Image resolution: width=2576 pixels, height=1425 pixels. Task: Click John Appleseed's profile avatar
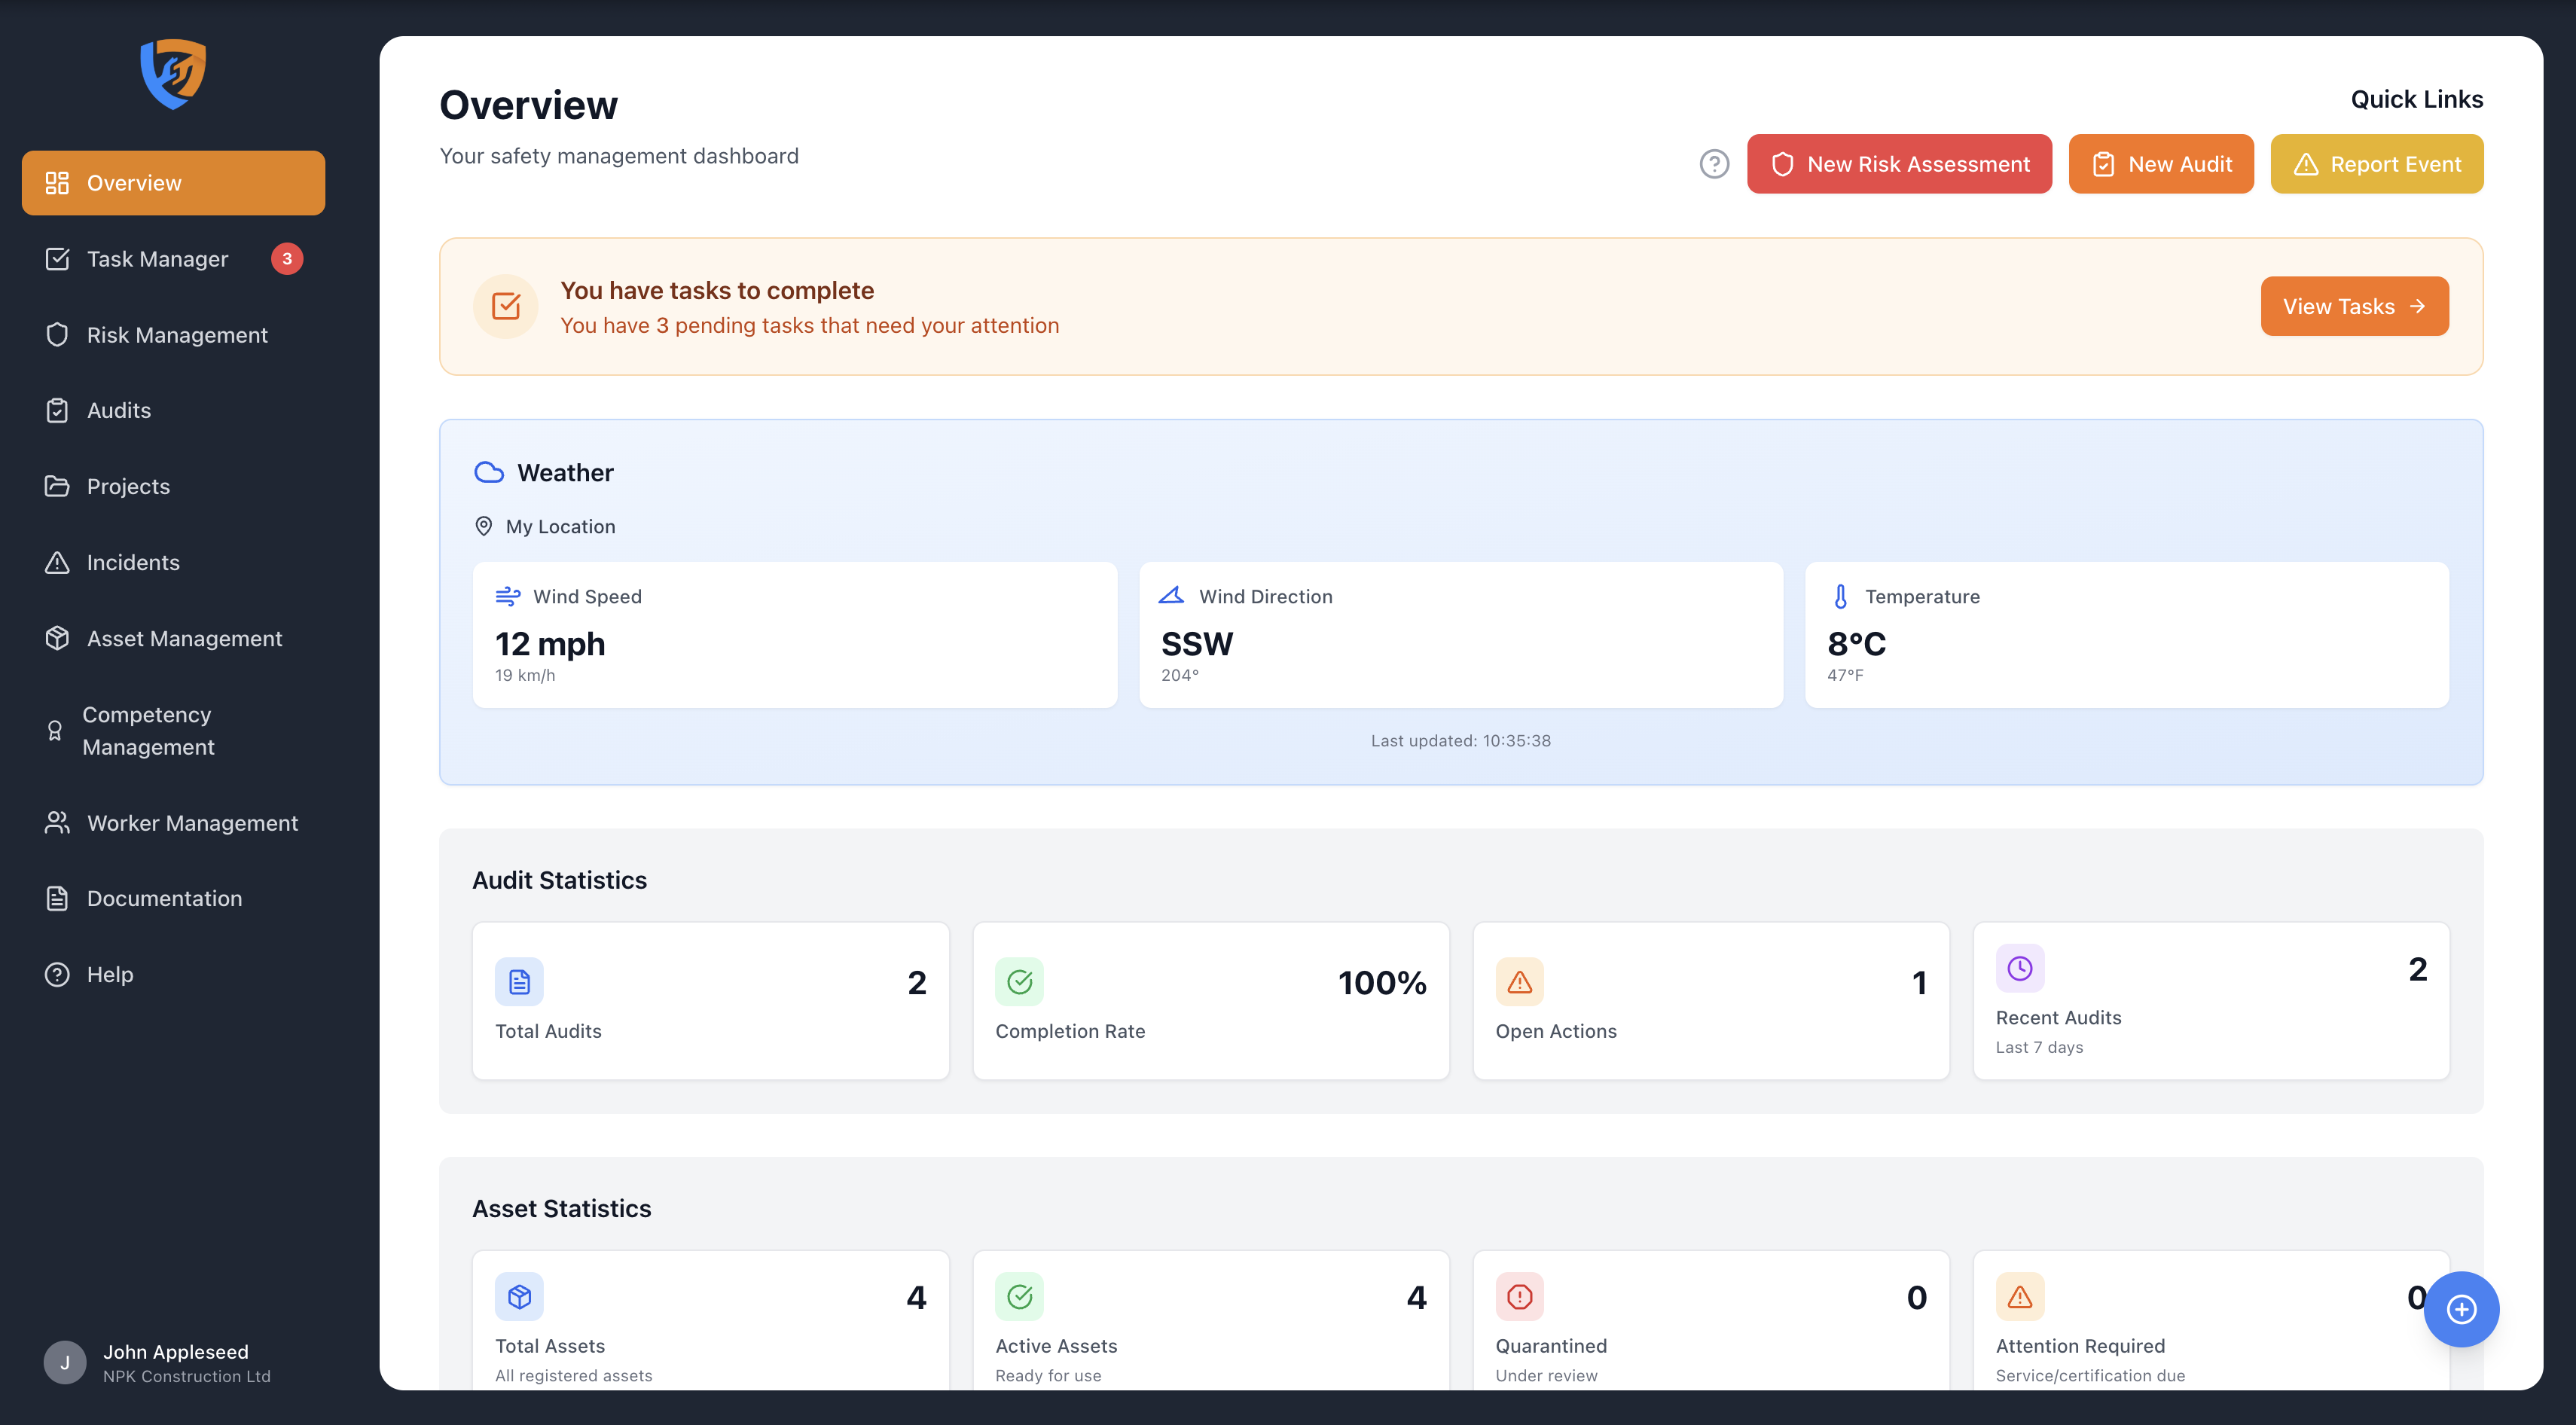64,1361
